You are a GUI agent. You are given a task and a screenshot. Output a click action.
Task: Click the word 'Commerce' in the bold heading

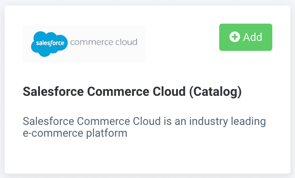tap(118, 92)
